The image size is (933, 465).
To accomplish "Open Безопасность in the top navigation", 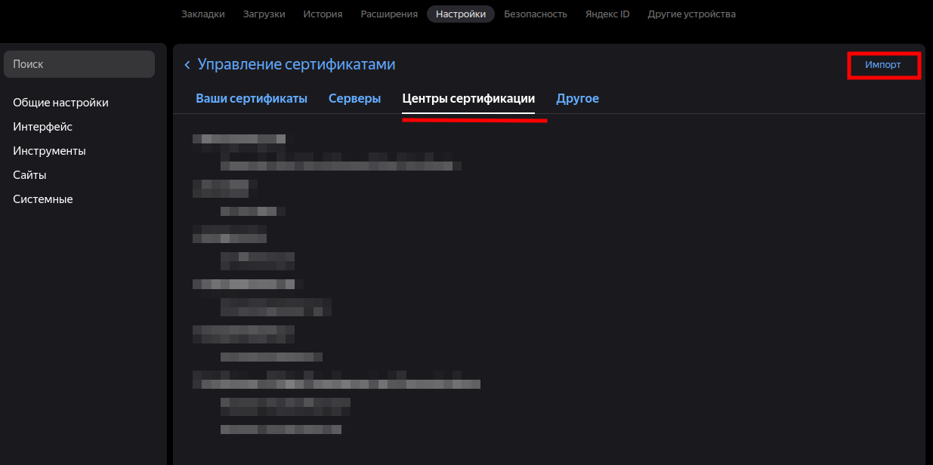I will [535, 14].
